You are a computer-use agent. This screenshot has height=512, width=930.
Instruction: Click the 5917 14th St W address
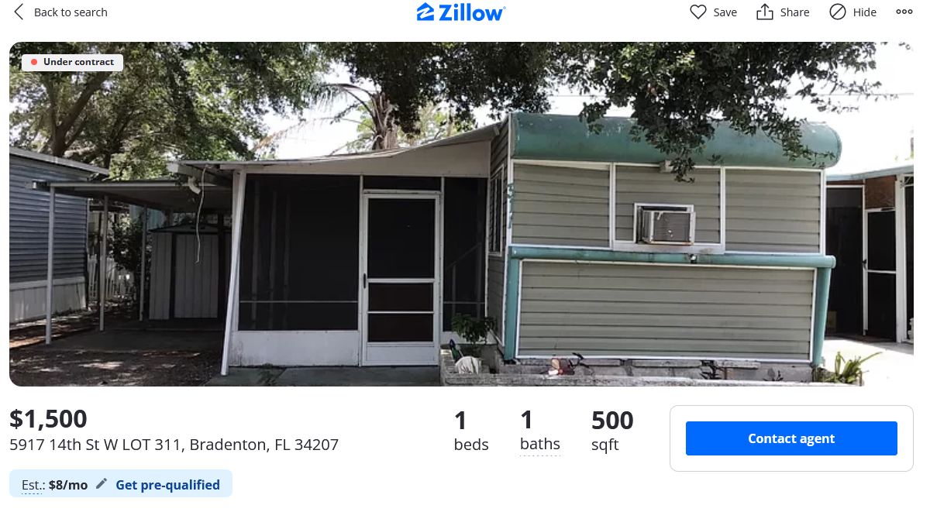(174, 445)
